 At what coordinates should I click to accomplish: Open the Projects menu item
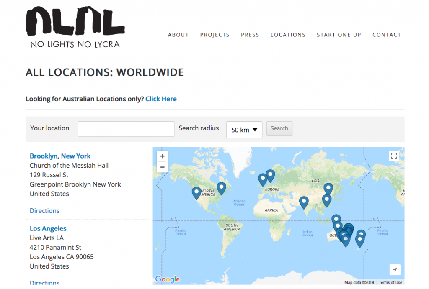[215, 35]
